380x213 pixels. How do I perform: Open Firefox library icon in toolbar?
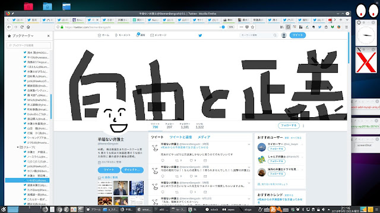[x=281, y=27]
